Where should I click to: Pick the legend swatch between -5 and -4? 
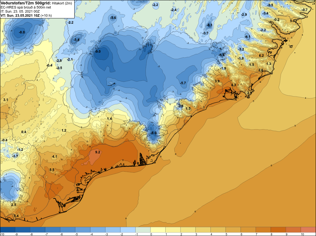(x=83, y=230)
